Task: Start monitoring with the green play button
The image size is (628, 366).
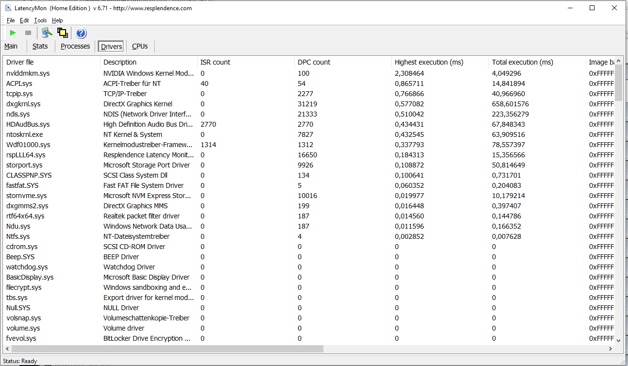Action: [x=13, y=33]
